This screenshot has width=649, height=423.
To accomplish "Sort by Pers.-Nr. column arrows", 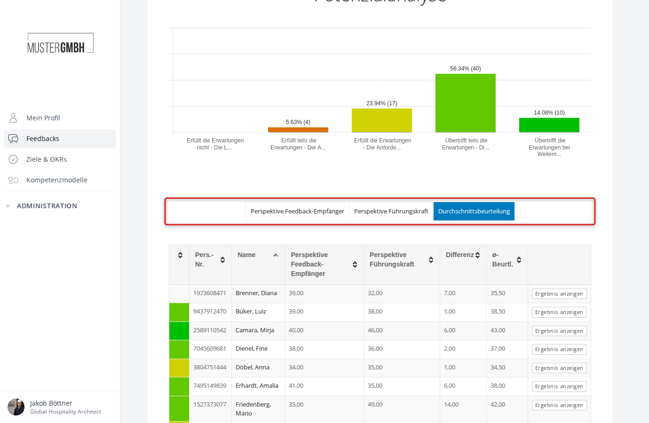I will click(x=222, y=260).
